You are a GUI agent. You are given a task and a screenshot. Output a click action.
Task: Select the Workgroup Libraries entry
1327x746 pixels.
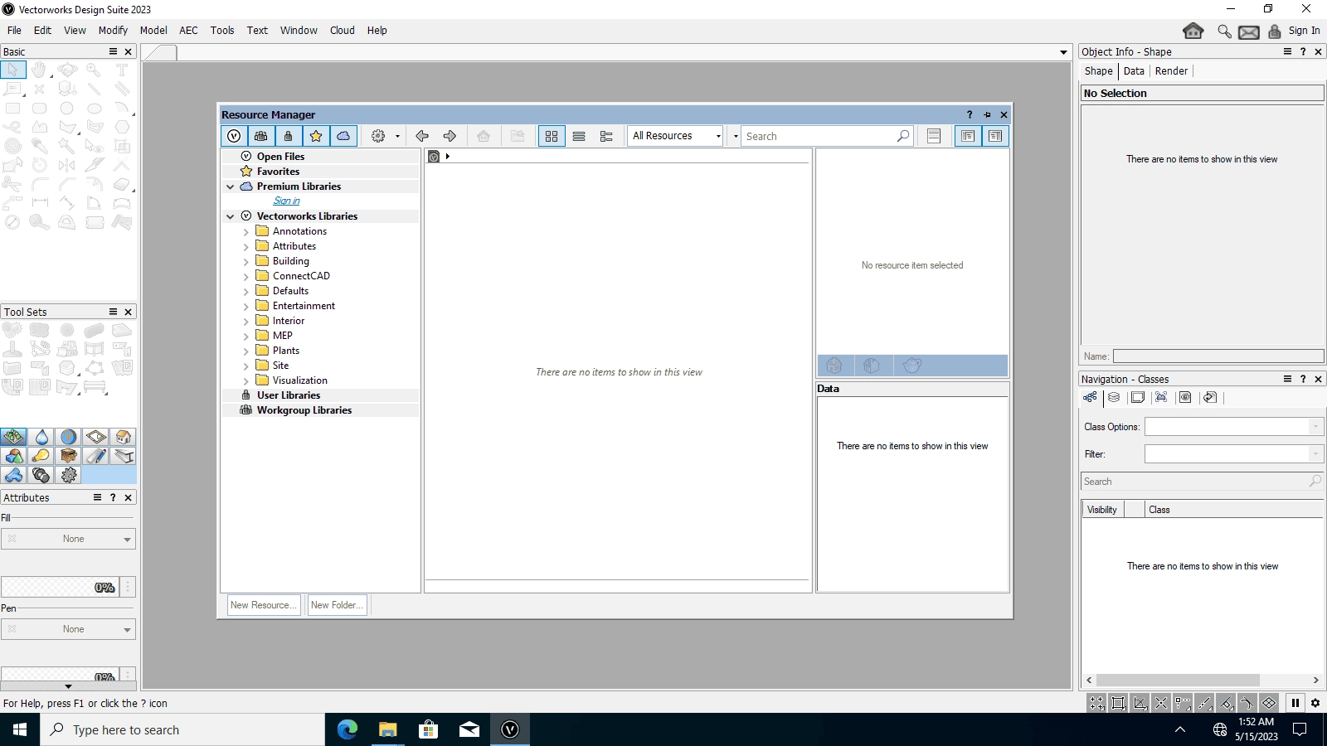pyautogui.click(x=304, y=410)
